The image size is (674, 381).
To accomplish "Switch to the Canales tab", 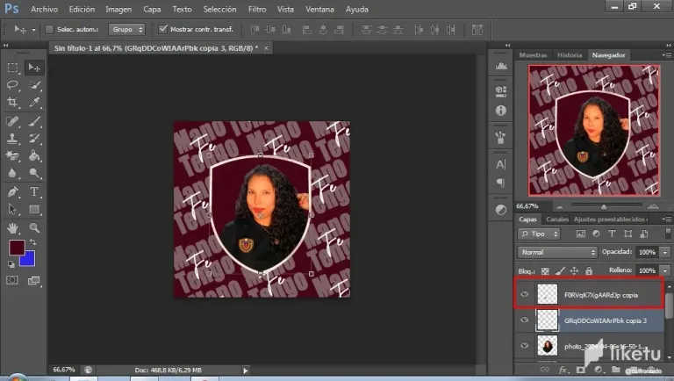I will [x=557, y=219].
